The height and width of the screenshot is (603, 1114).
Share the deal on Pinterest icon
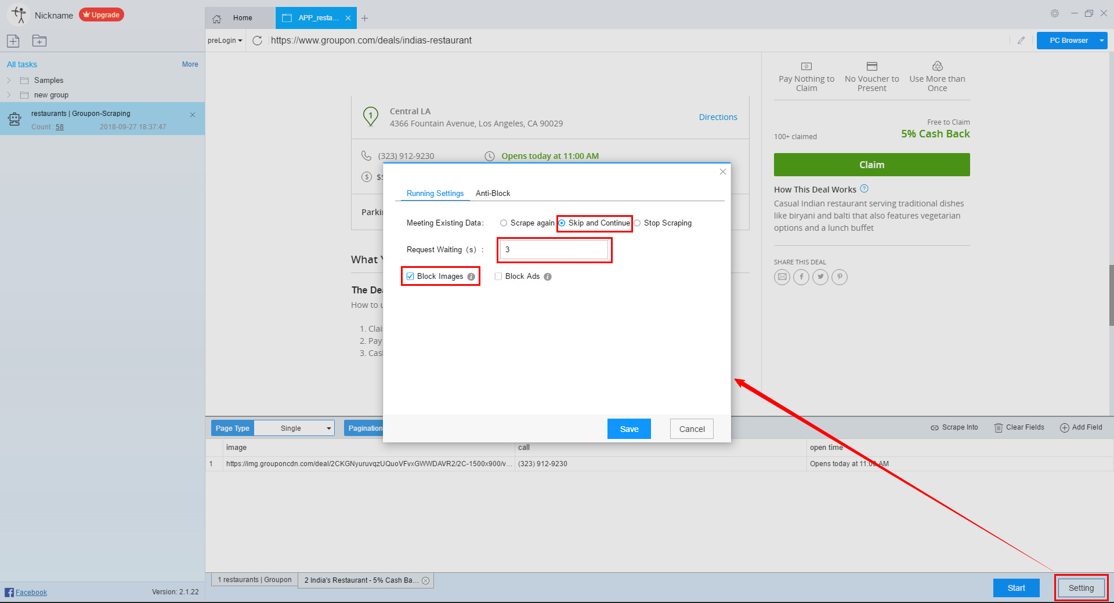840,277
